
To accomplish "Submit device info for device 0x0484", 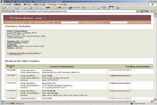I will coord(120,91).
